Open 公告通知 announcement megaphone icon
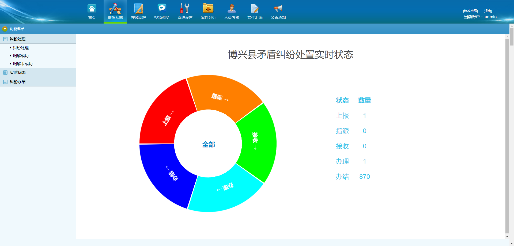Screen dimensions: 514x246 tap(278, 9)
